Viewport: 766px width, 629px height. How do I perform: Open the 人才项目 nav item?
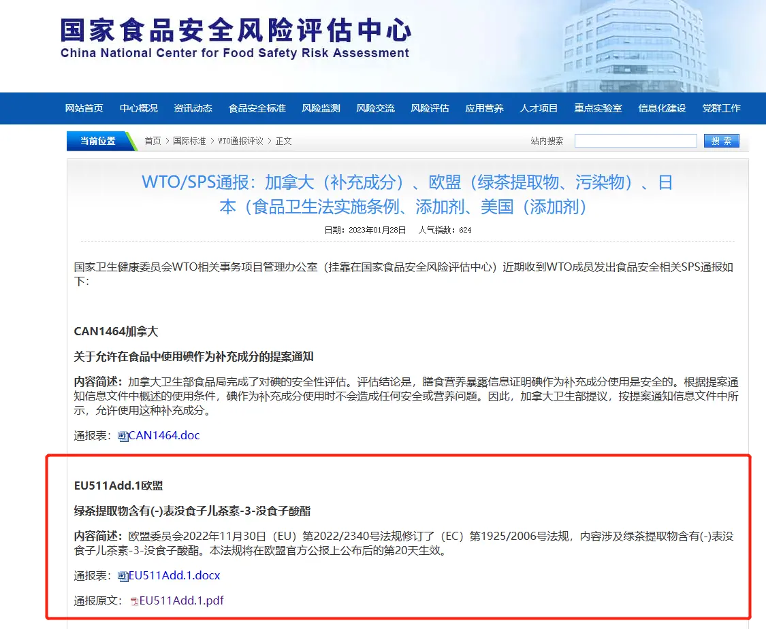coord(539,108)
